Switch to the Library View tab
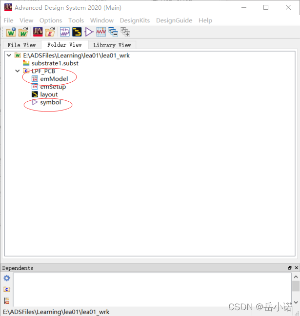Screen dimensions: 300x316 pyautogui.click(x=112, y=45)
